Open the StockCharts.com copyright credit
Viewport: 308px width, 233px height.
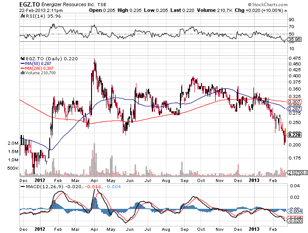[268, 4]
